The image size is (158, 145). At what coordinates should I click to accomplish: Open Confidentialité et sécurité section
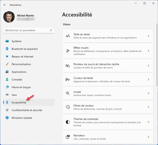[x=27, y=110]
